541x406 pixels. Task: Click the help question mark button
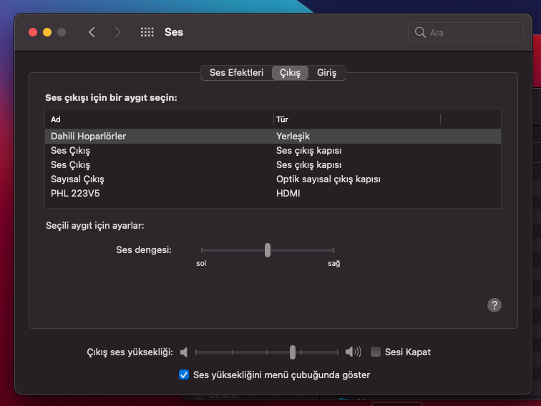click(x=494, y=305)
